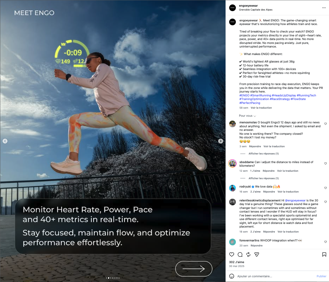Click Publier to post comment
Image resolution: width=329 pixels, height=282 pixels.
pos(321,276)
